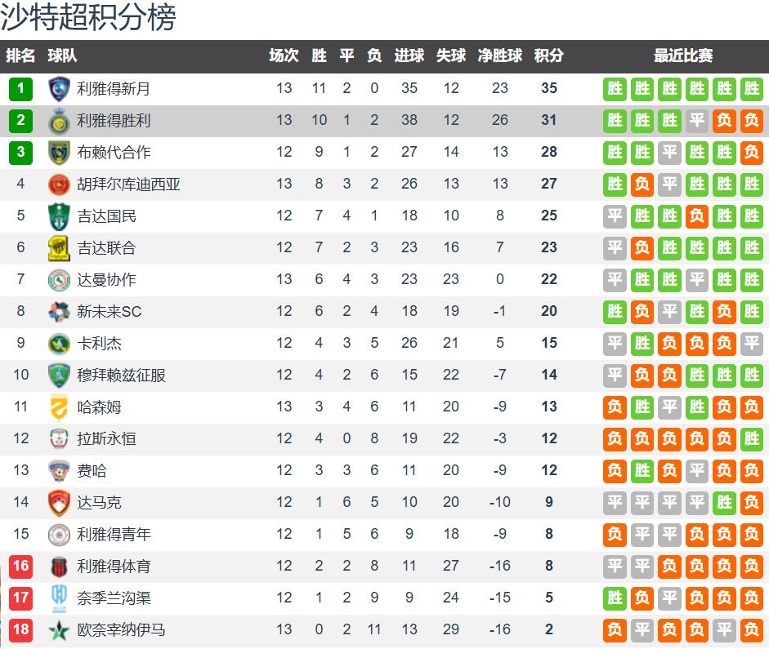
Task: Click the 利雅得体育 striped crest icon
Action: pos(58,566)
